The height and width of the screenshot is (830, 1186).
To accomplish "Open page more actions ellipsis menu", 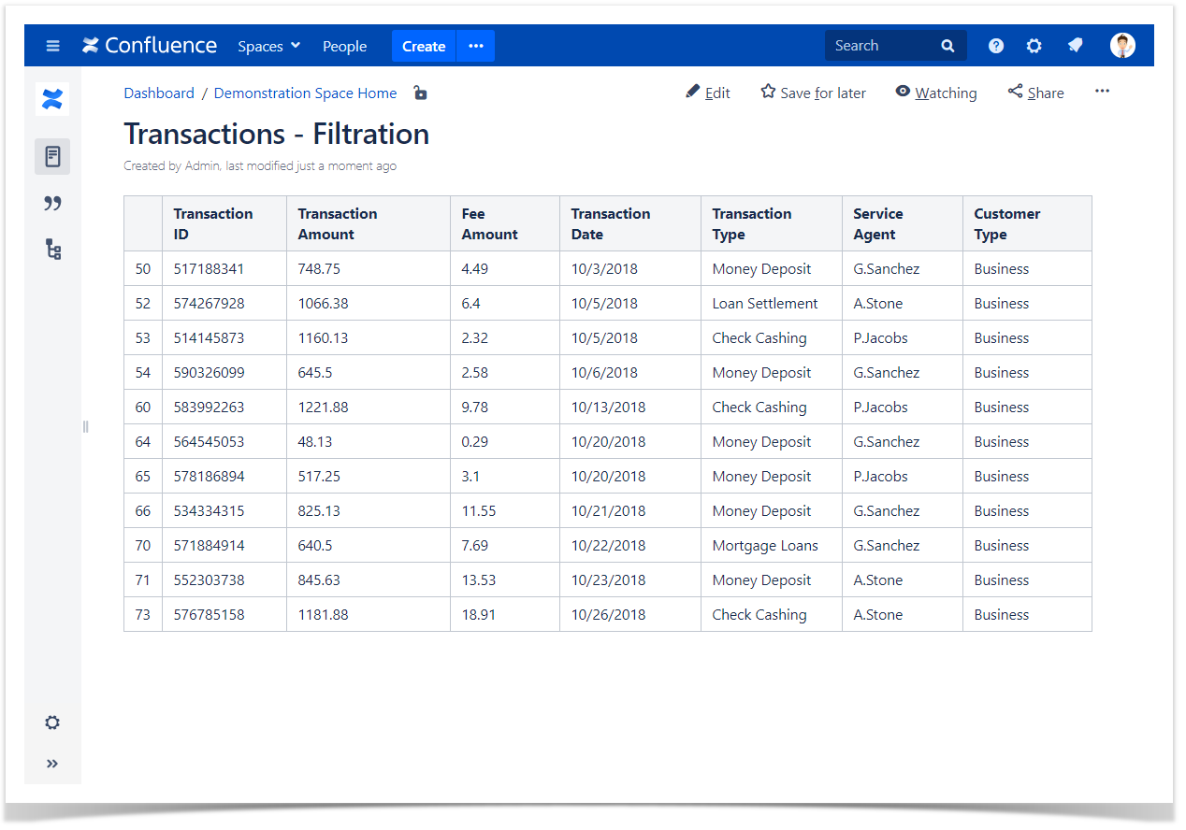I will [1102, 92].
